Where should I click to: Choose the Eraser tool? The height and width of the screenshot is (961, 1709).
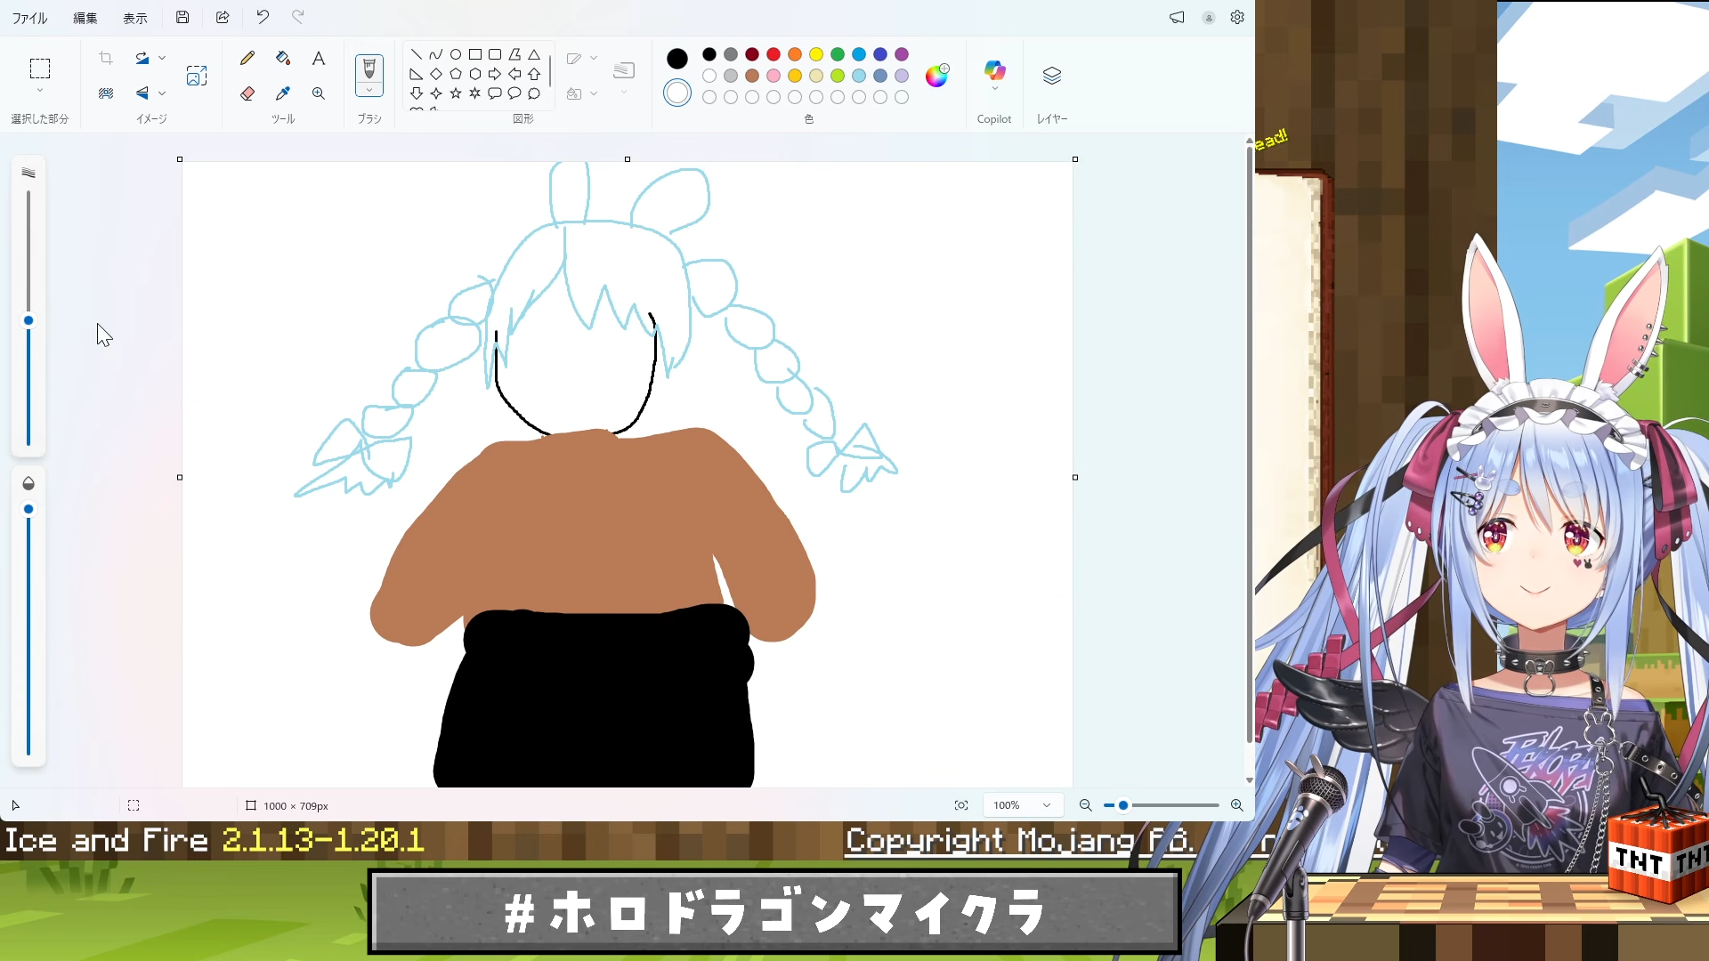point(247,93)
